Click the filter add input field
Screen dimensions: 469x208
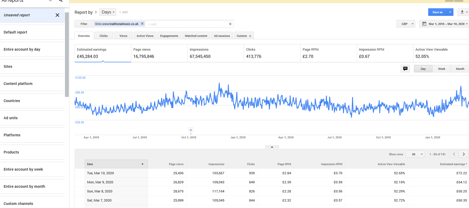[187, 24]
